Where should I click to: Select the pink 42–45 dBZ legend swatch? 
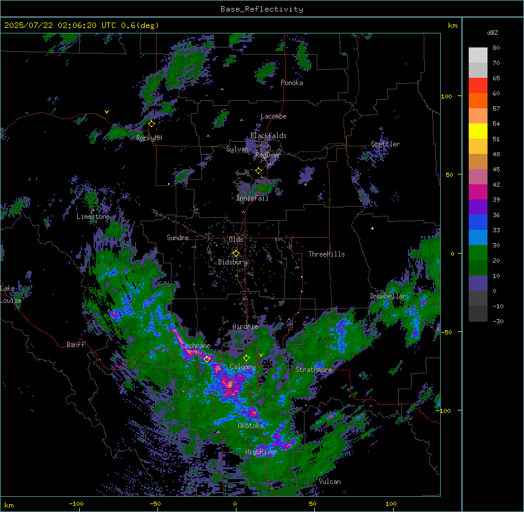(x=478, y=177)
